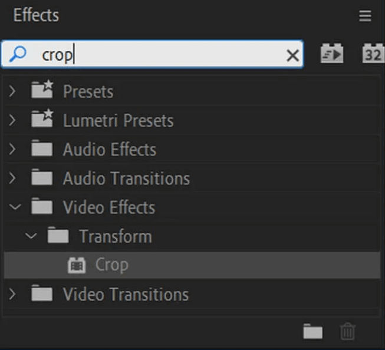Expand the Lumetri Presets folder arrow
The width and height of the screenshot is (385, 350).
click(14, 120)
